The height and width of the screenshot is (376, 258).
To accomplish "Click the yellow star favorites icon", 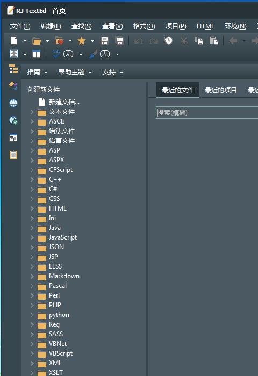I will point(82,41).
